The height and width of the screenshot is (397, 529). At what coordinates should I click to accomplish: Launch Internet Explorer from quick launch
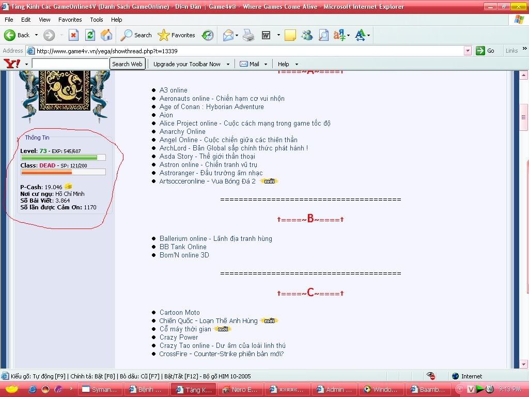pyautogui.click(x=33, y=389)
